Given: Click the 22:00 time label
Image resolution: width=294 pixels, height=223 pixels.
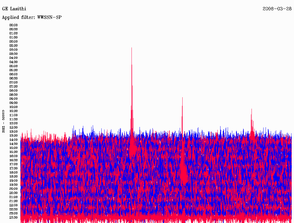Looking at the screenshot, I should [13, 205].
